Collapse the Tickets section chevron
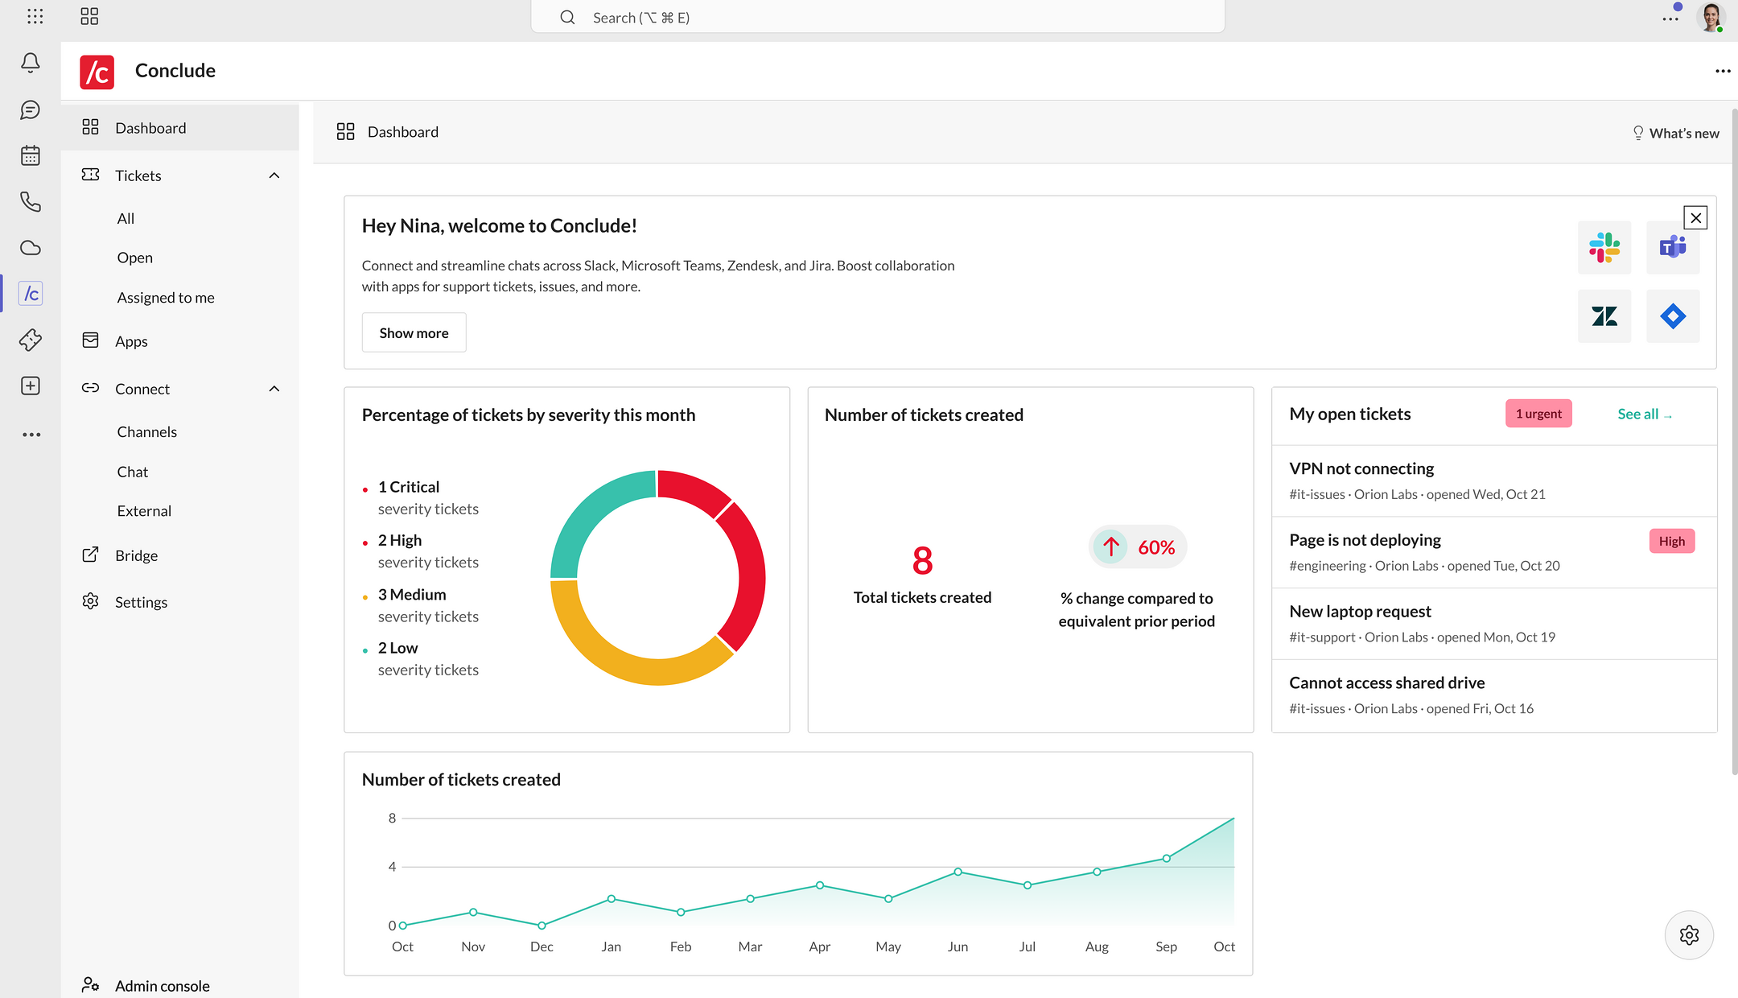The height and width of the screenshot is (998, 1738). (x=274, y=175)
